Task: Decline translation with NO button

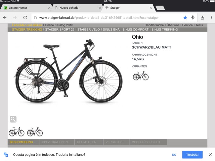Action: pyautogui.click(x=174, y=155)
